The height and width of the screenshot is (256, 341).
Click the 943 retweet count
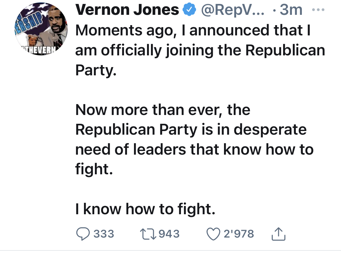[169, 234]
